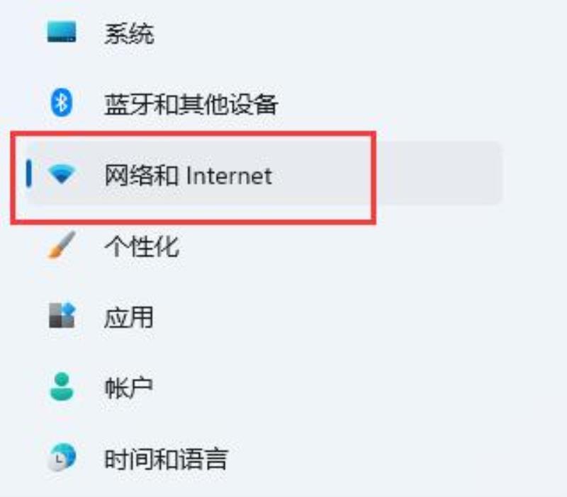Open the 系统 settings category
This screenshot has height=497, width=567.
[x=129, y=34]
